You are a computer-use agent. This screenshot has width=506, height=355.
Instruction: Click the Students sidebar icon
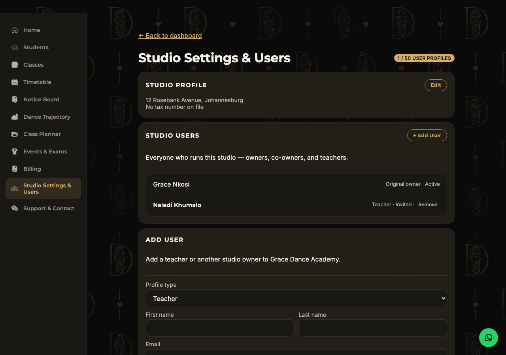pos(15,47)
